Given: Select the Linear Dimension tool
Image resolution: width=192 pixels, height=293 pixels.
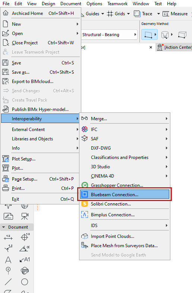Looking at the screenshot, I should click(x=8, y=237).
